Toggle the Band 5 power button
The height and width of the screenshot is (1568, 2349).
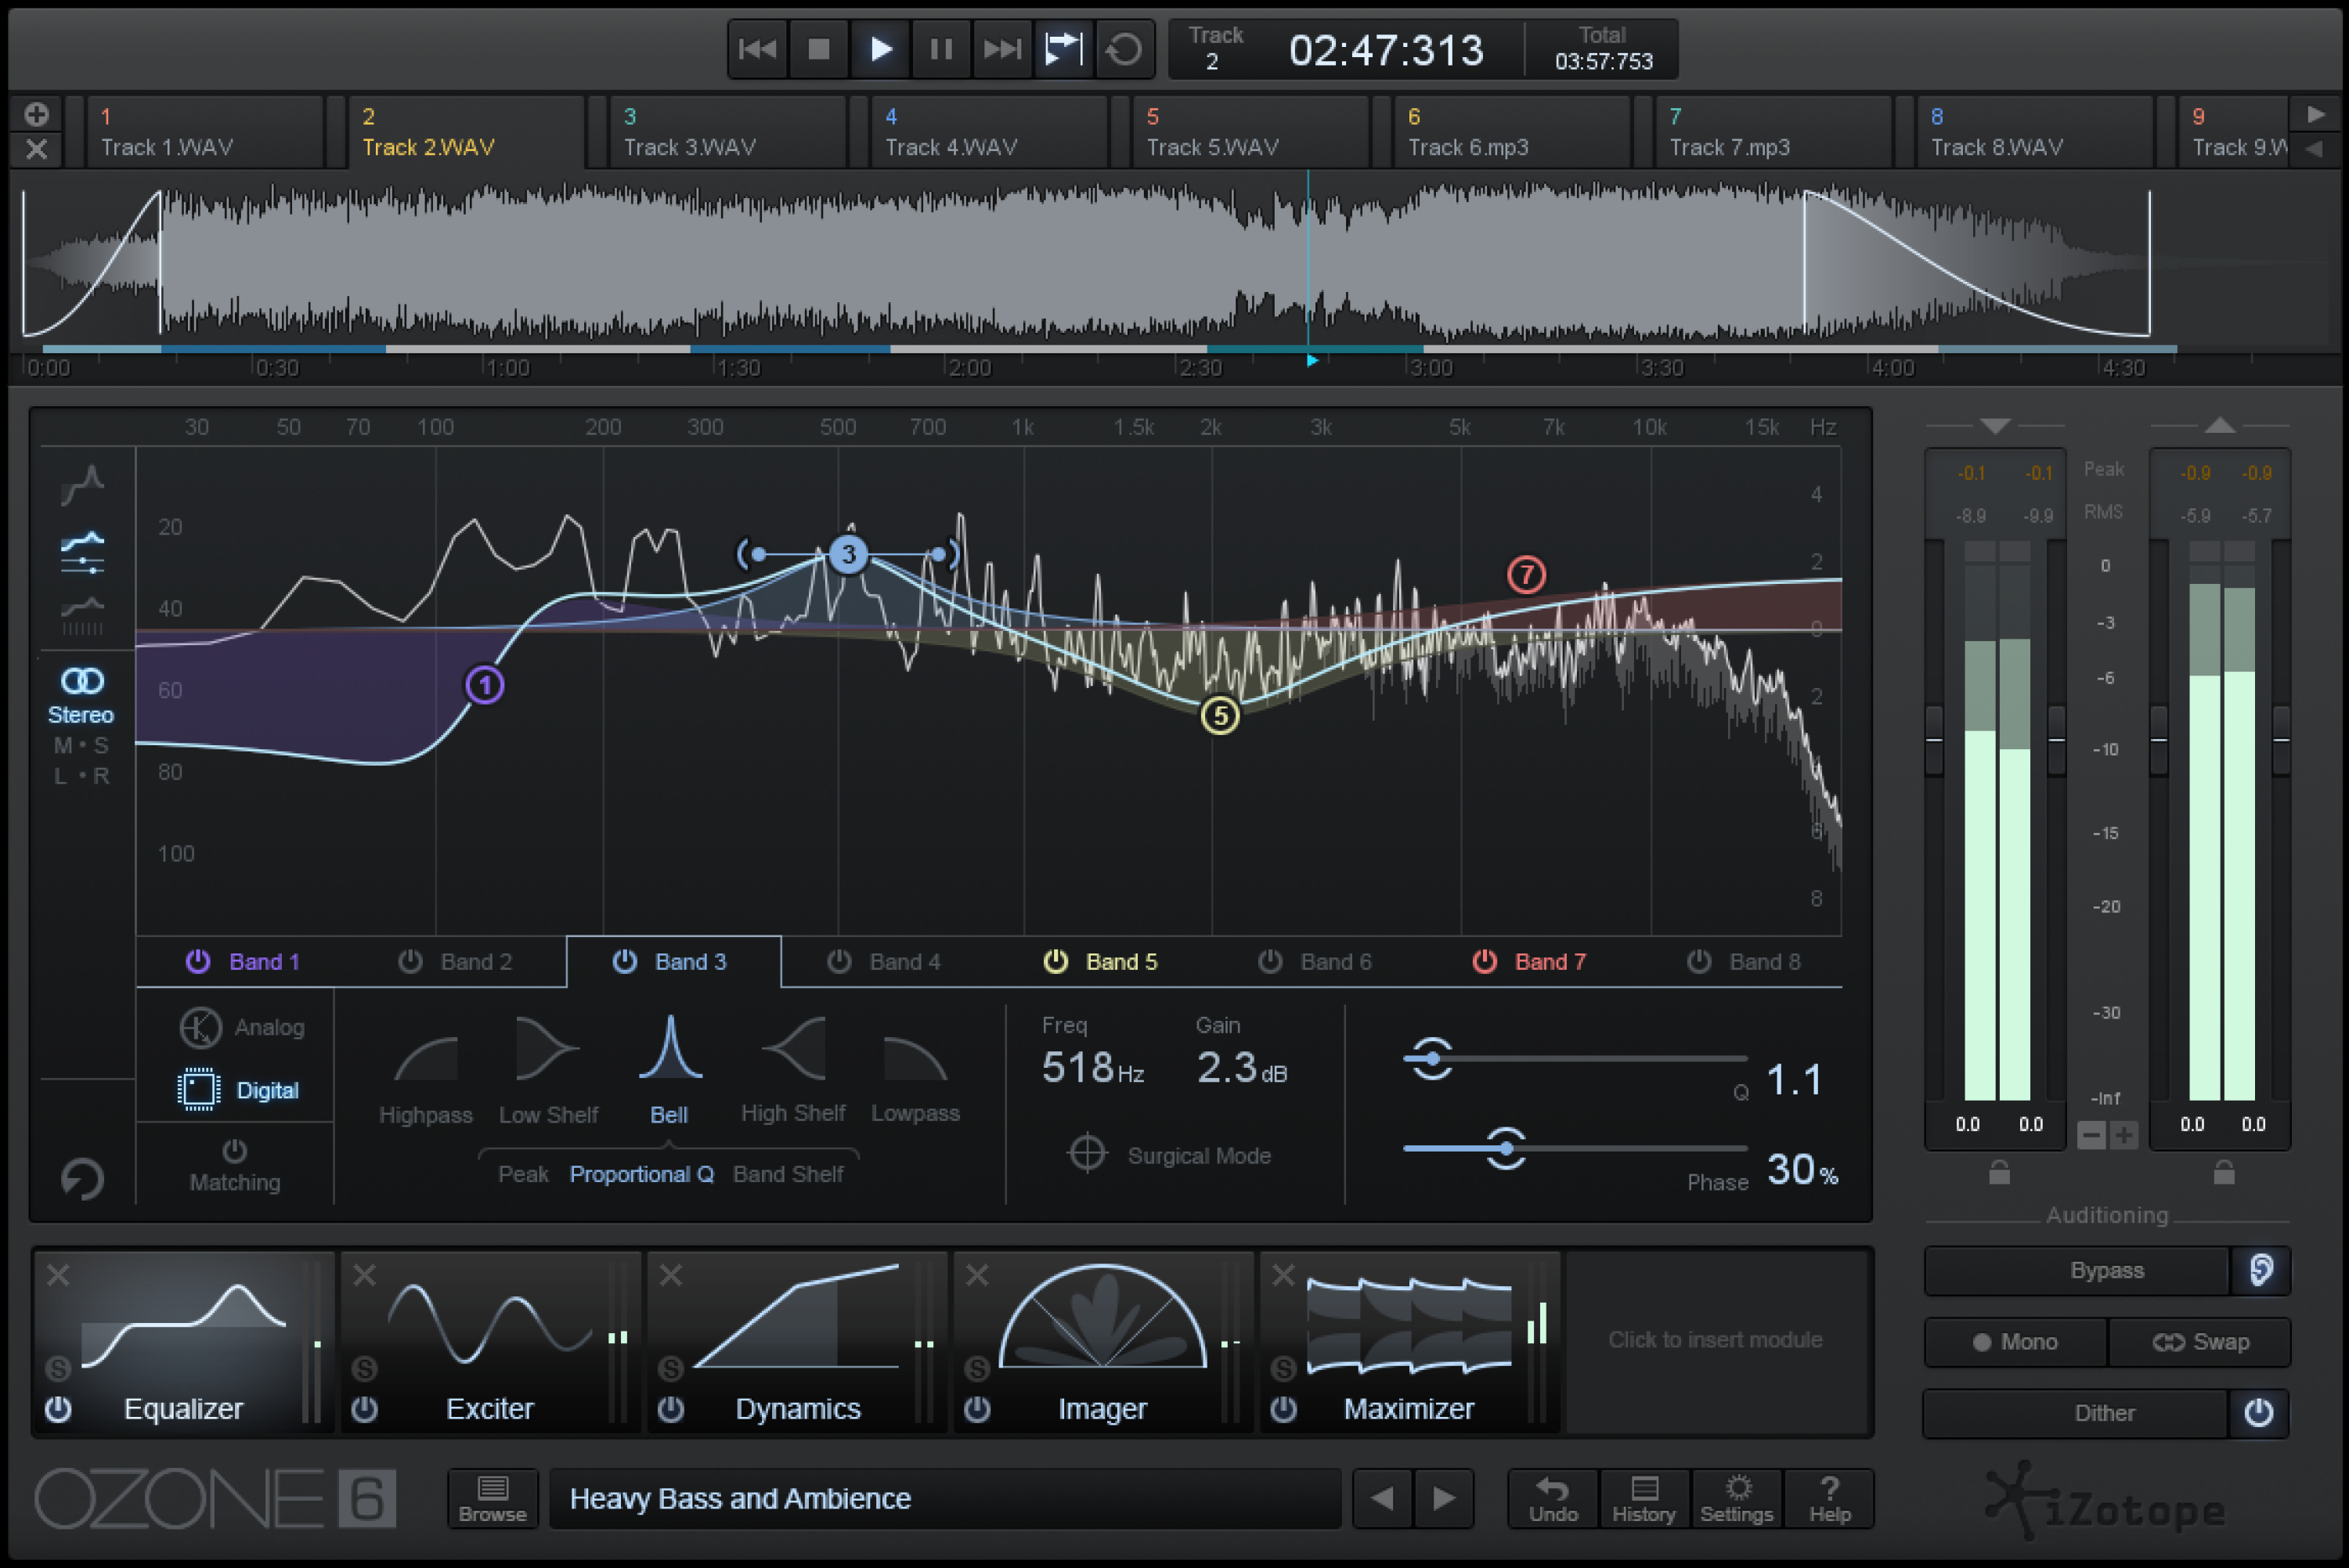click(1054, 961)
